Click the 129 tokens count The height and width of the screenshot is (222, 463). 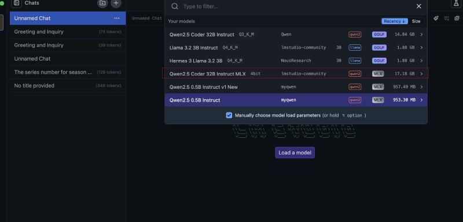point(109,72)
